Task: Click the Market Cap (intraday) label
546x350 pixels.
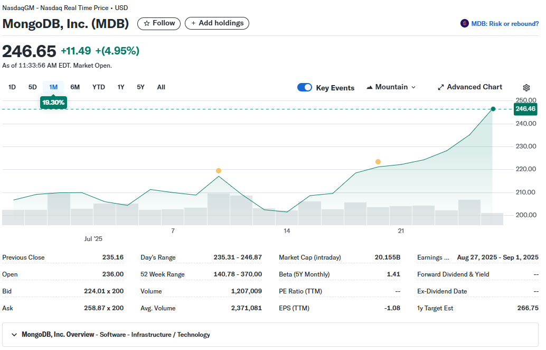Action: point(310,257)
